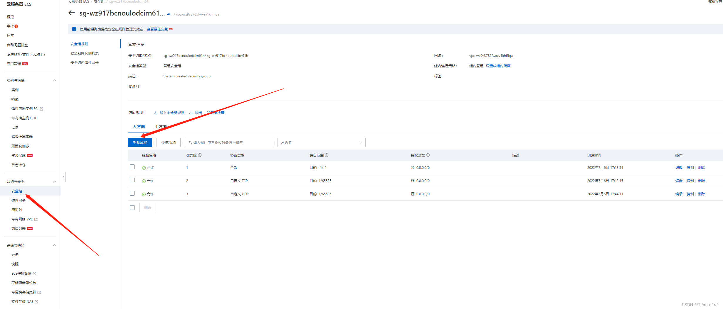Click the import icon before 导入安全组规则
The width and height of the screenshot is (723, 309).
click(x=156, y=113)
